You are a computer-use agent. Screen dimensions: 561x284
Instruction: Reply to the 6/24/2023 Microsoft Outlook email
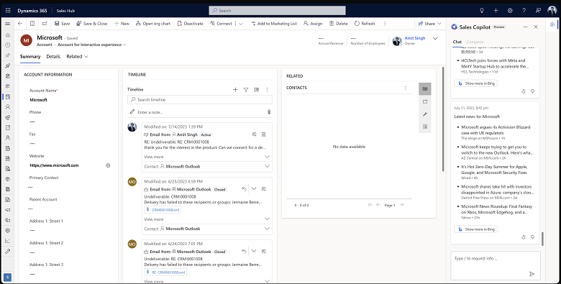click(244, 251)
